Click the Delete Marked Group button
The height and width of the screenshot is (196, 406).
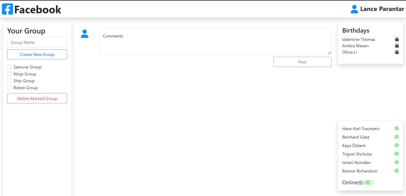37,99
